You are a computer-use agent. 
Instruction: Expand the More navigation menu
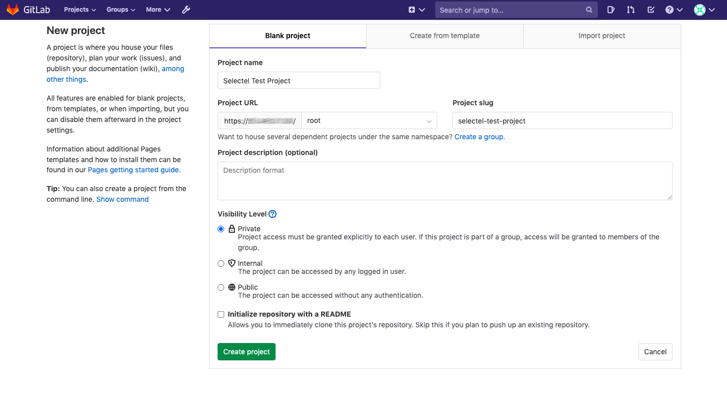pyautogui.click(x=158, y=9)
